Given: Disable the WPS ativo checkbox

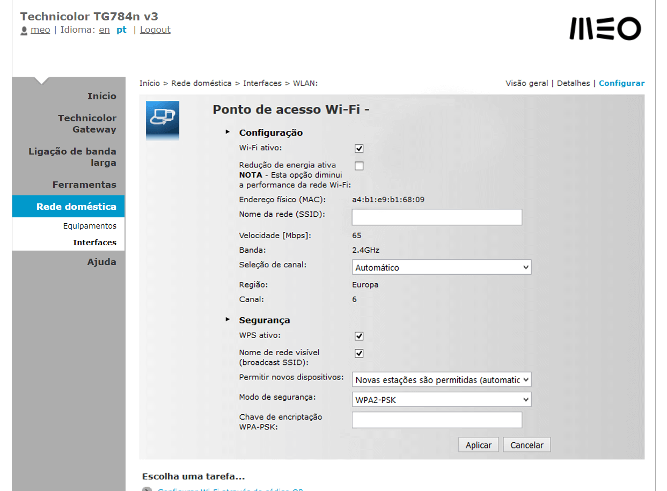Looking at the screenshot, I should (x=359, y=336).
